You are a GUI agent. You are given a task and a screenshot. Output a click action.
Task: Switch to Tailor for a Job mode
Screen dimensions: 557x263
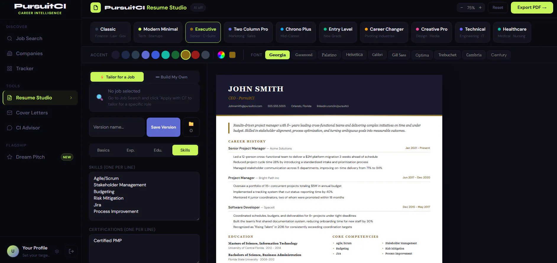(117, 77)
